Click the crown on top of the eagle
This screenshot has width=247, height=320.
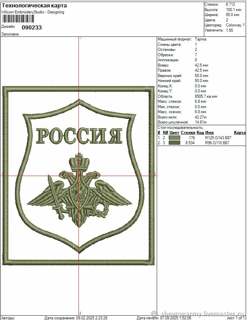(79, 162)
